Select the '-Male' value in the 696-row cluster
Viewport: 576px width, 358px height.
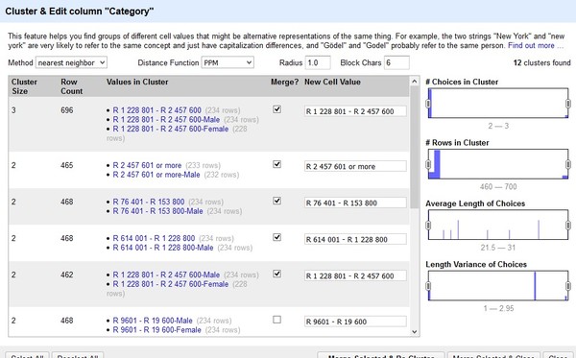coord(166,120)
